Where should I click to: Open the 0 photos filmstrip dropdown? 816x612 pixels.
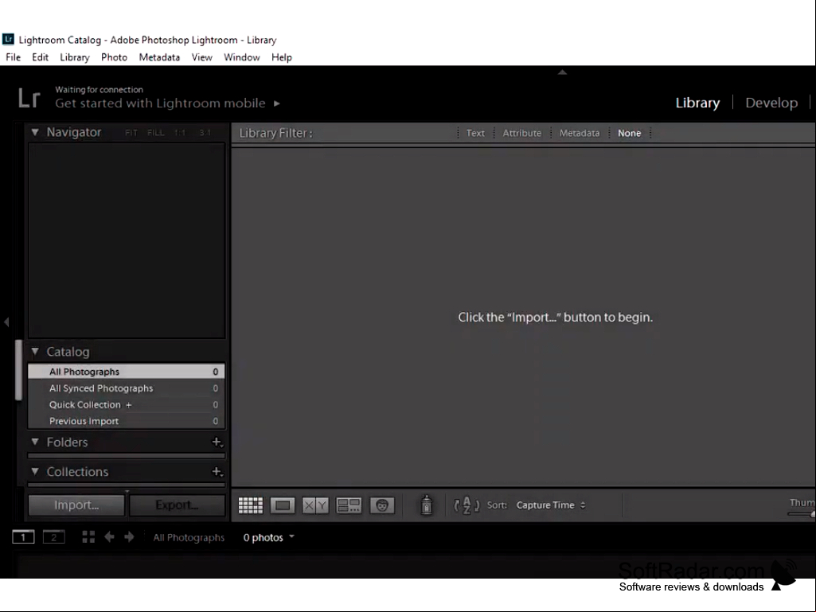pyautogui.click(x=268, y=537)
